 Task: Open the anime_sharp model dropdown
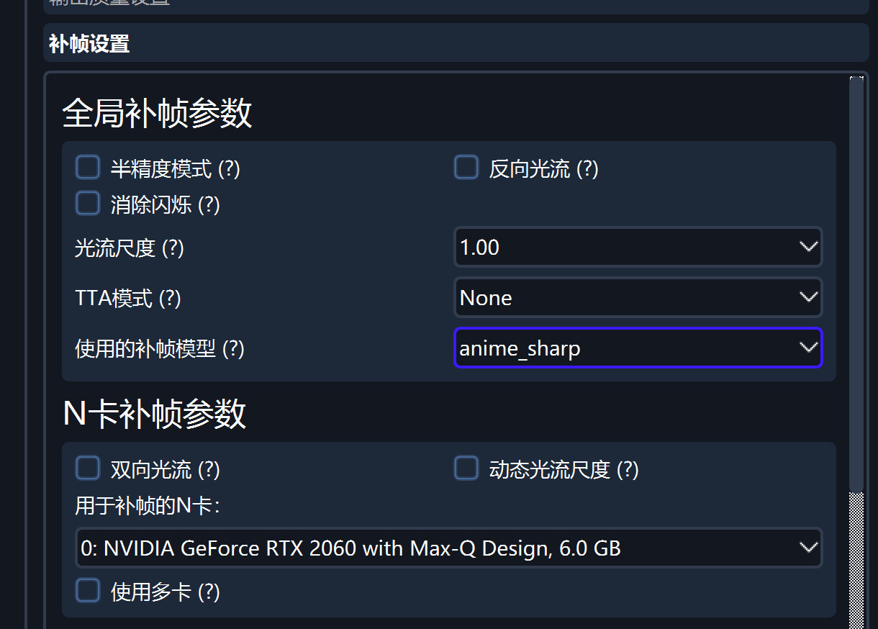click(x=638, y=348)
